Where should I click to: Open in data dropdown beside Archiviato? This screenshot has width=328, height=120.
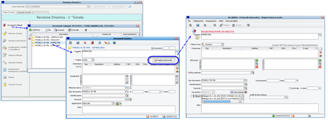[320, 88]
